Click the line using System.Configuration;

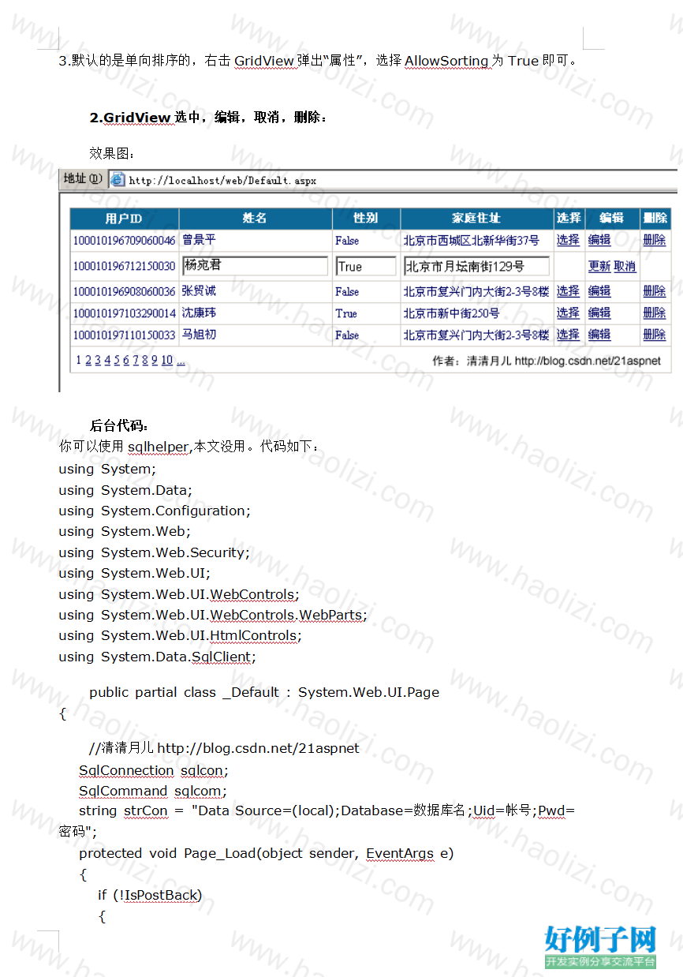pyautogui.click(x=155, y=511)
